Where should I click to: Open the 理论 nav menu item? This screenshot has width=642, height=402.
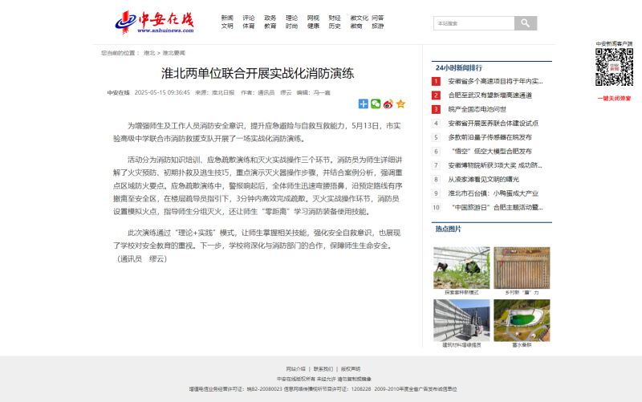[x=291, y=18]
